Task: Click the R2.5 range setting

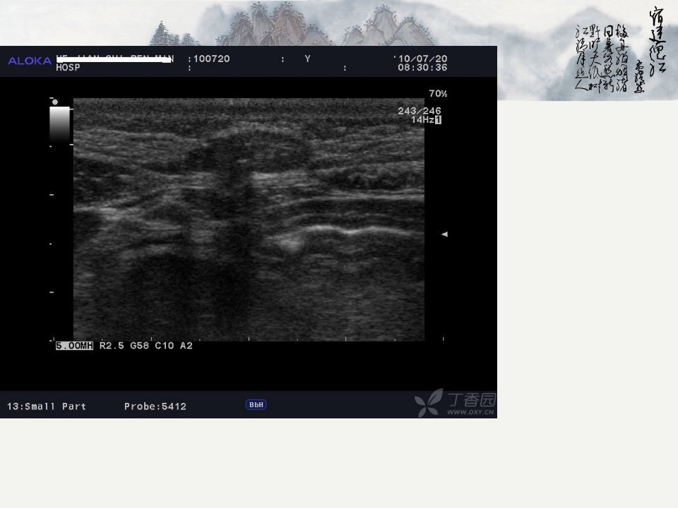Action: coord(112,346)
